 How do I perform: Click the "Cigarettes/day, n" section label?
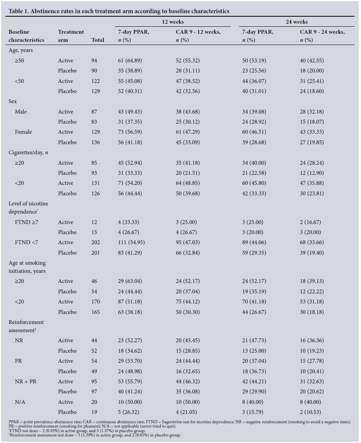28,152
